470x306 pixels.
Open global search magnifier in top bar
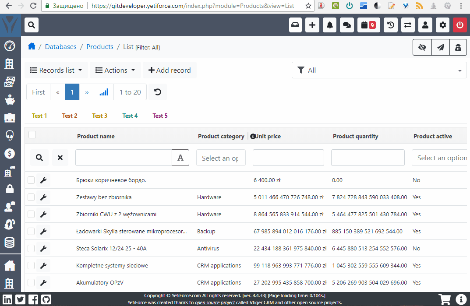pos(32,25)
